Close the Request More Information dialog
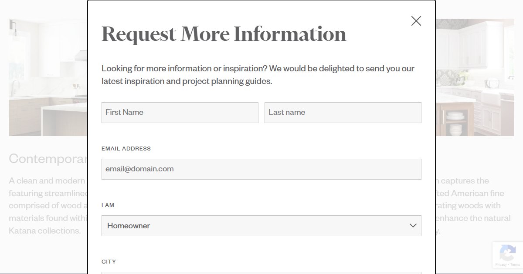The height and width of the screenshot is (274, 523). tap(416, 21)
